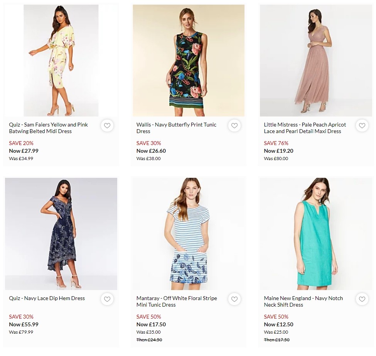Click the heart icon beside the Wallis tunic dress
The width and height of the screenshot is (376, 356).
[234, 125]
